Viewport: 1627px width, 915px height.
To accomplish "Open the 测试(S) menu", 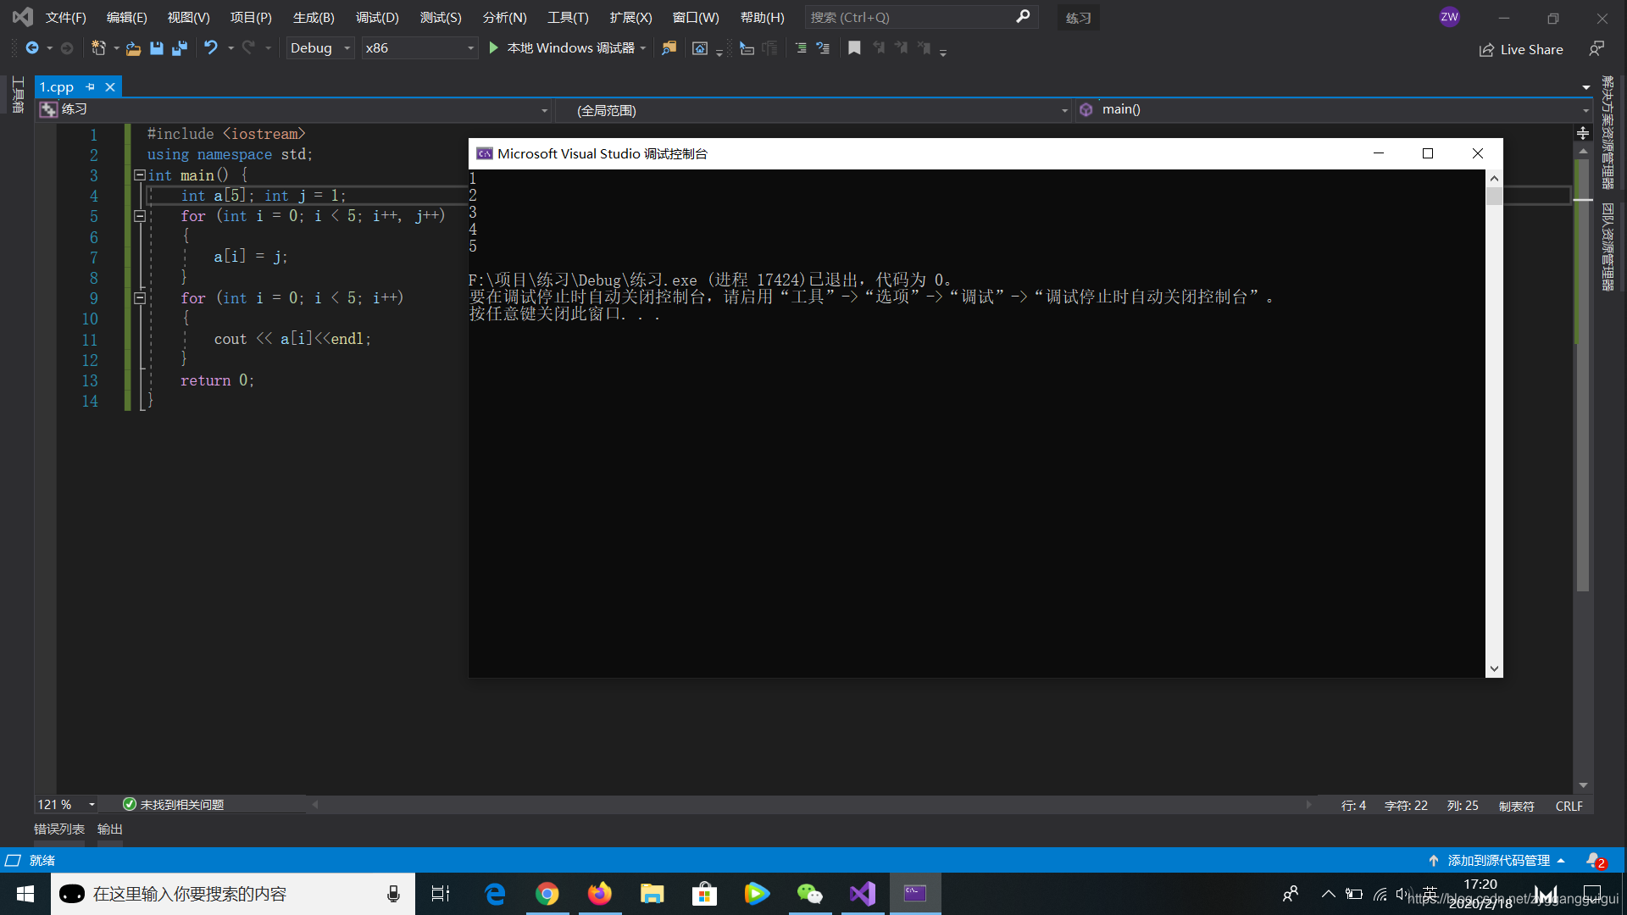I will coord(441,17).
